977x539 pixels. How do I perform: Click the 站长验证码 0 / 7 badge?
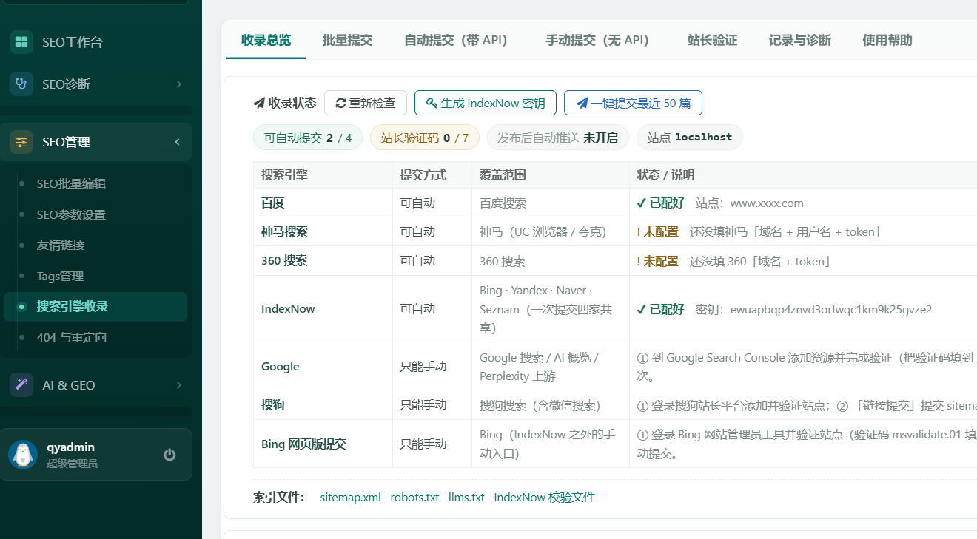point(425,138)
